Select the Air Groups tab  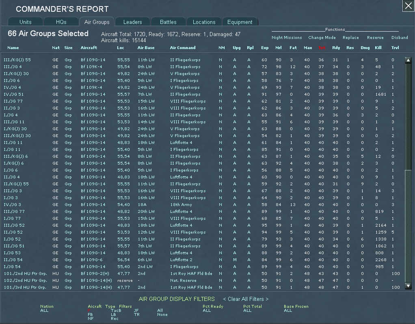tap(97, 22)
